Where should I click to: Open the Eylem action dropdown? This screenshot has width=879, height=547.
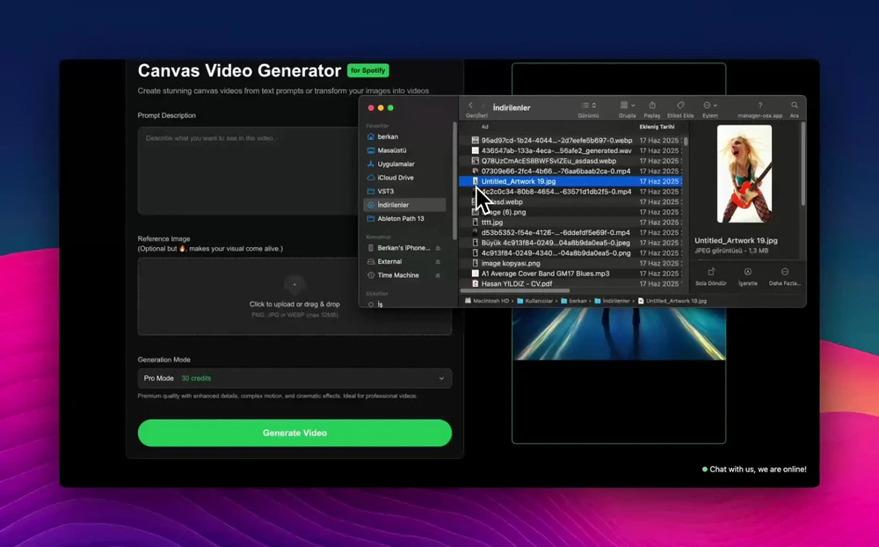(710, 103)
